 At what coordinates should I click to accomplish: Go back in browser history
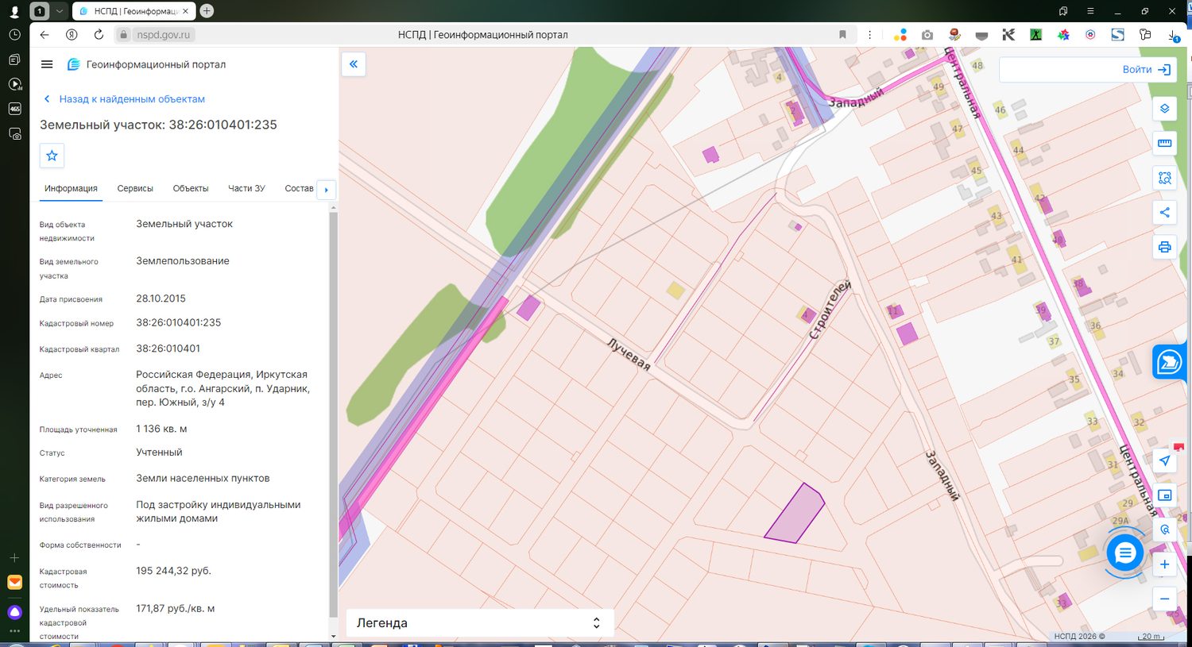tap(45, 35)
